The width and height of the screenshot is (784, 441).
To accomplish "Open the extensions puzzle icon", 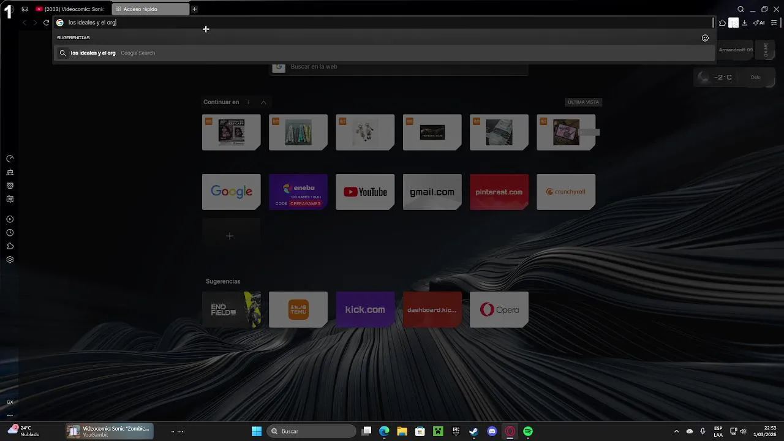I will click(723, 23).
